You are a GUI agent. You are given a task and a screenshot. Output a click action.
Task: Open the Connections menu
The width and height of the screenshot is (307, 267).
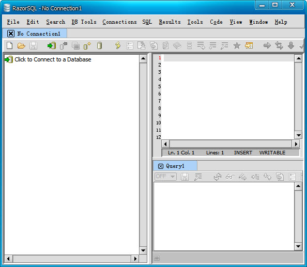pos(119,22)
